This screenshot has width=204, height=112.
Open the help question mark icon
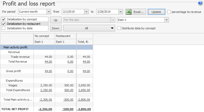200,3
